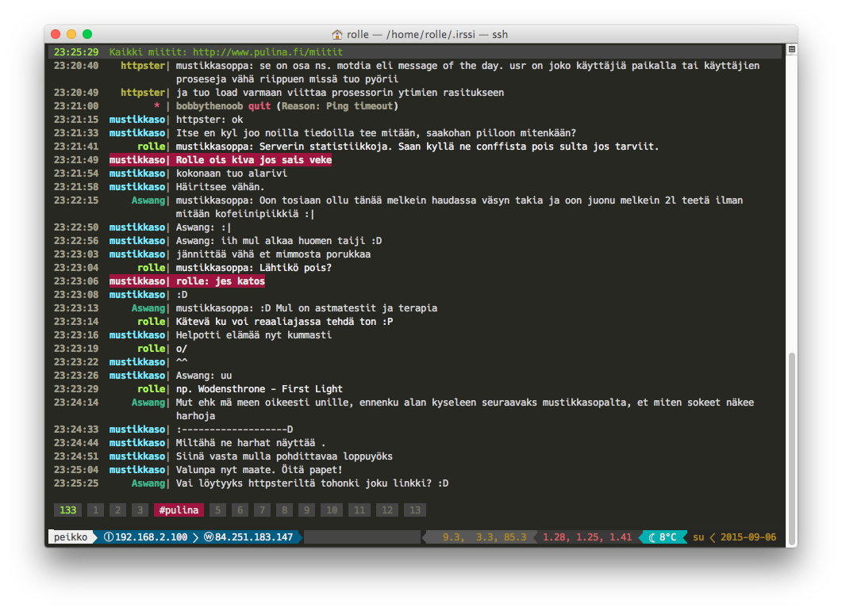Click the highlighted message 'rolle: jes katos'

220,281
